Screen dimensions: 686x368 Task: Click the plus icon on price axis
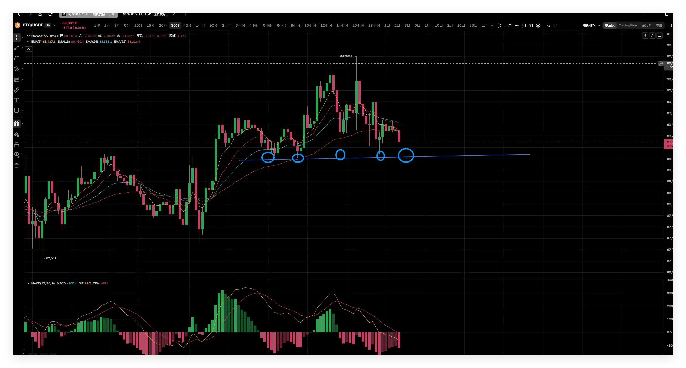[x=661, y=63]
